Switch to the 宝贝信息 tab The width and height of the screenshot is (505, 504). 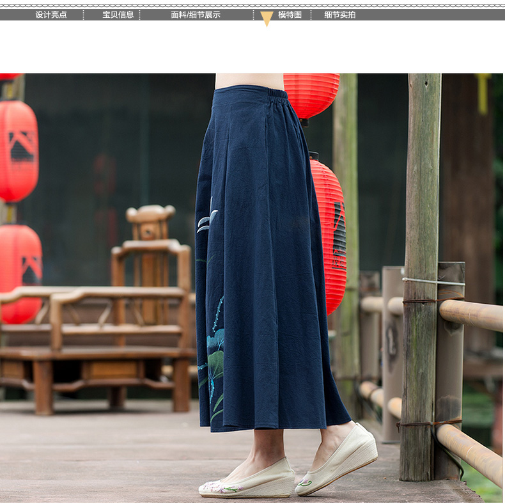(x=118, y=15)
